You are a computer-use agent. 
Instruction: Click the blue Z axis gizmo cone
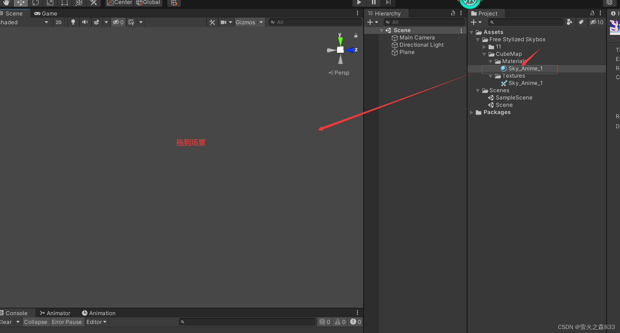tap(350, 50)
